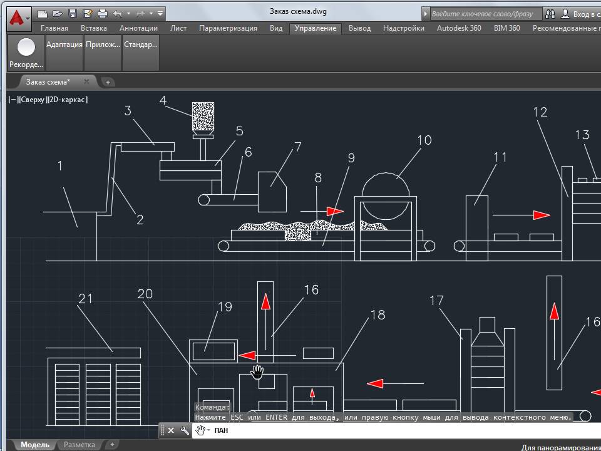
Task: Click the keyword search input field
Action: point(486,14)
